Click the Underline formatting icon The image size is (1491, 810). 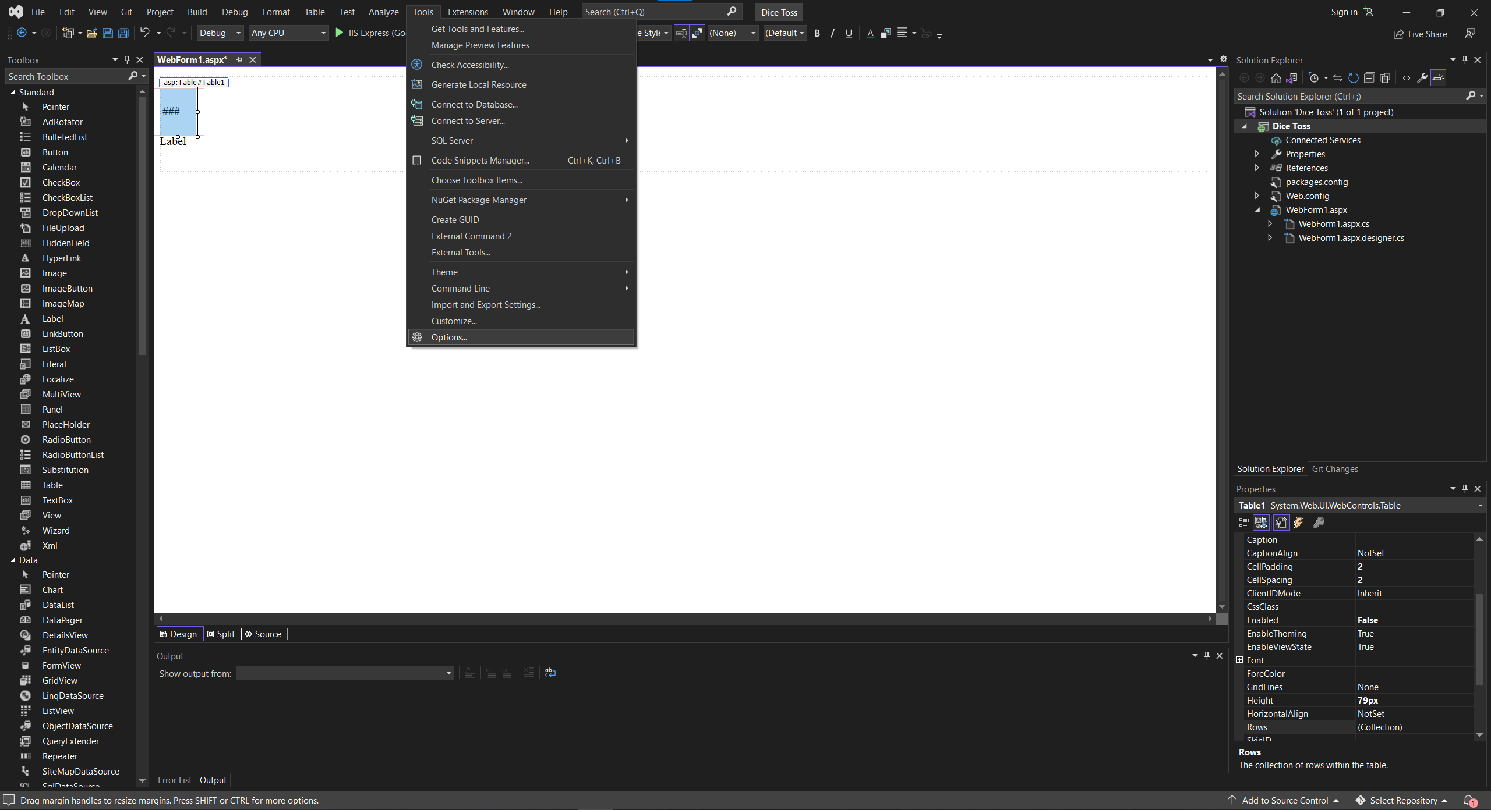[849, 33]
